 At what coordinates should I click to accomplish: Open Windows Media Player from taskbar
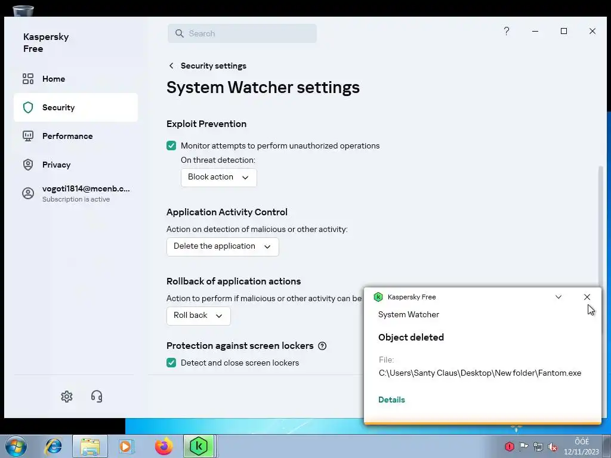pos(126,446)
